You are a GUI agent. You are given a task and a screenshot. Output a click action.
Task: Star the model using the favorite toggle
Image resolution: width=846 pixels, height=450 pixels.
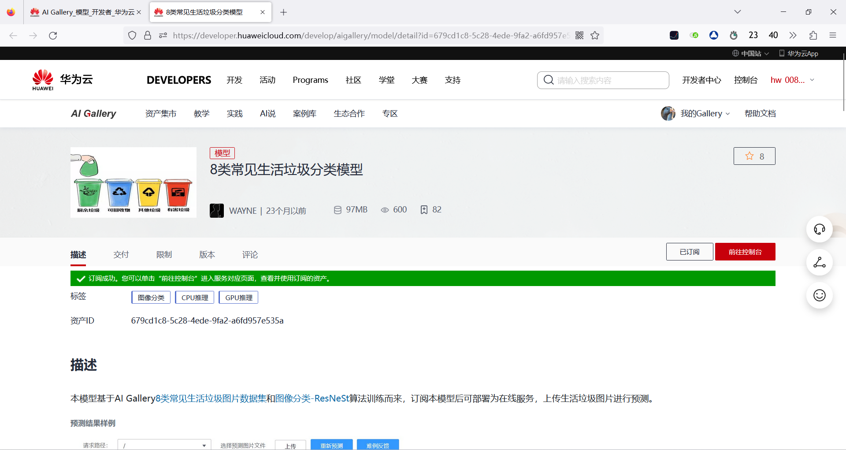(754, 156)
